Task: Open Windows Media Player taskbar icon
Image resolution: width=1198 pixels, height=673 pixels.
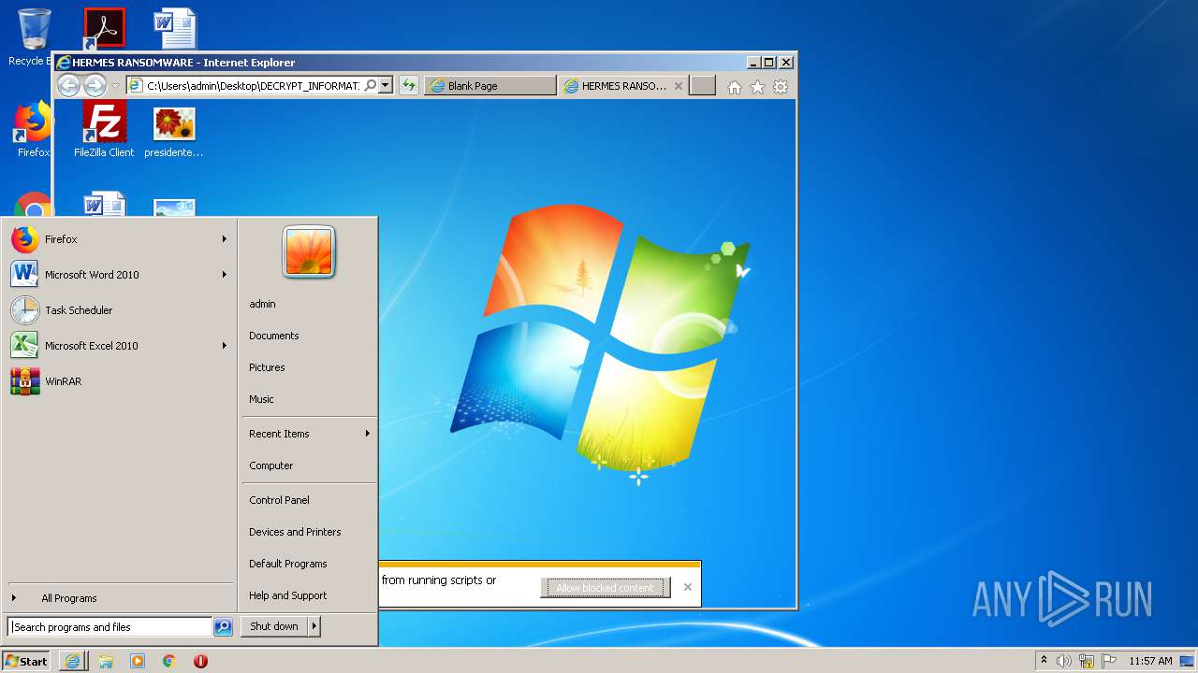Action: [x=138, y=661]
